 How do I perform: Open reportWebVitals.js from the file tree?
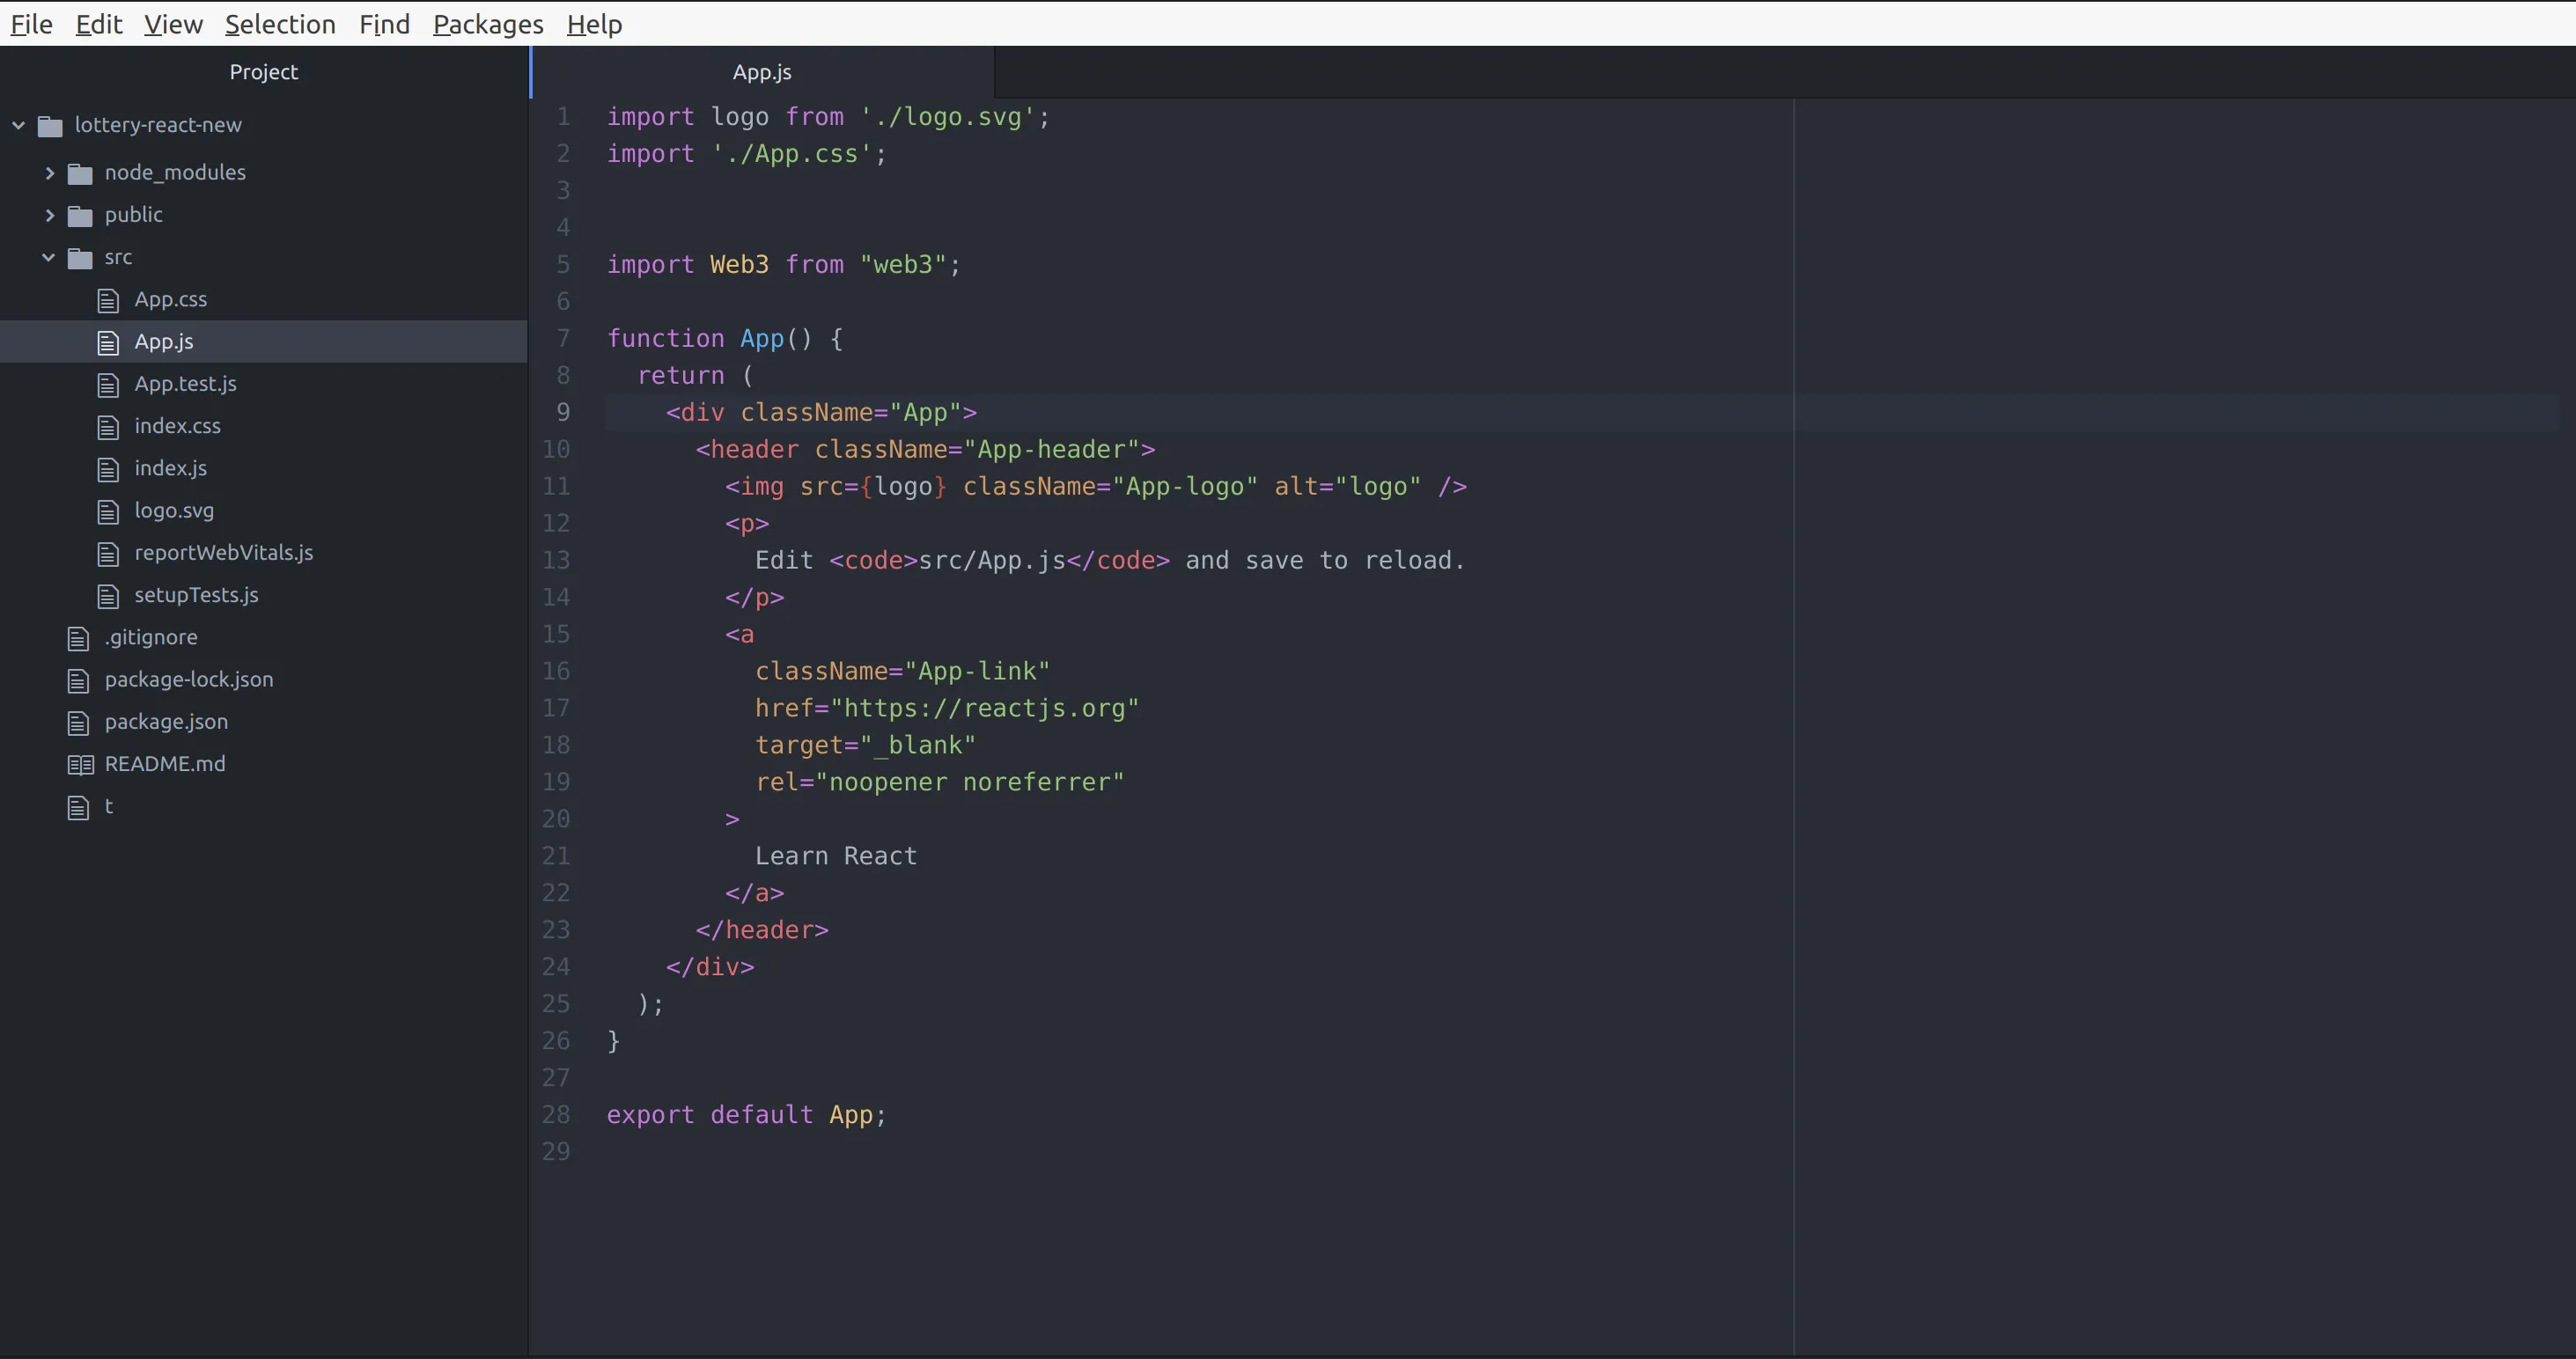pos(224,553)
